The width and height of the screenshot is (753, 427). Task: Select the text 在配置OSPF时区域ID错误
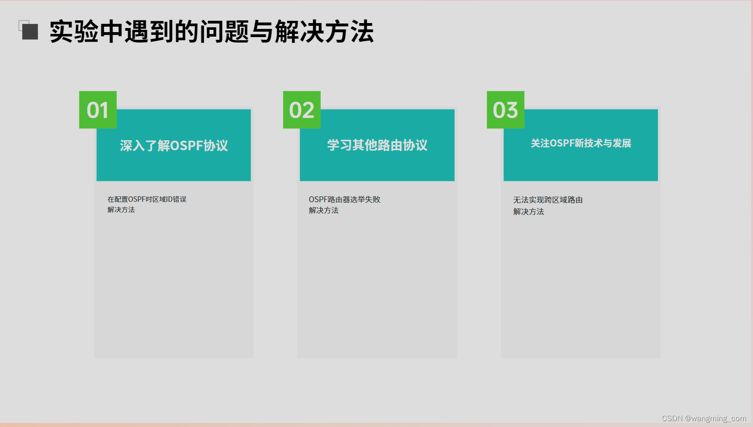tap(147, 199)
